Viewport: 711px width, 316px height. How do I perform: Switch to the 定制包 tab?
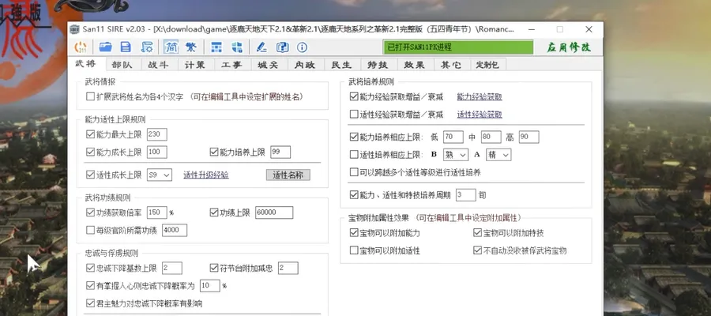click(x=488, y=65)
